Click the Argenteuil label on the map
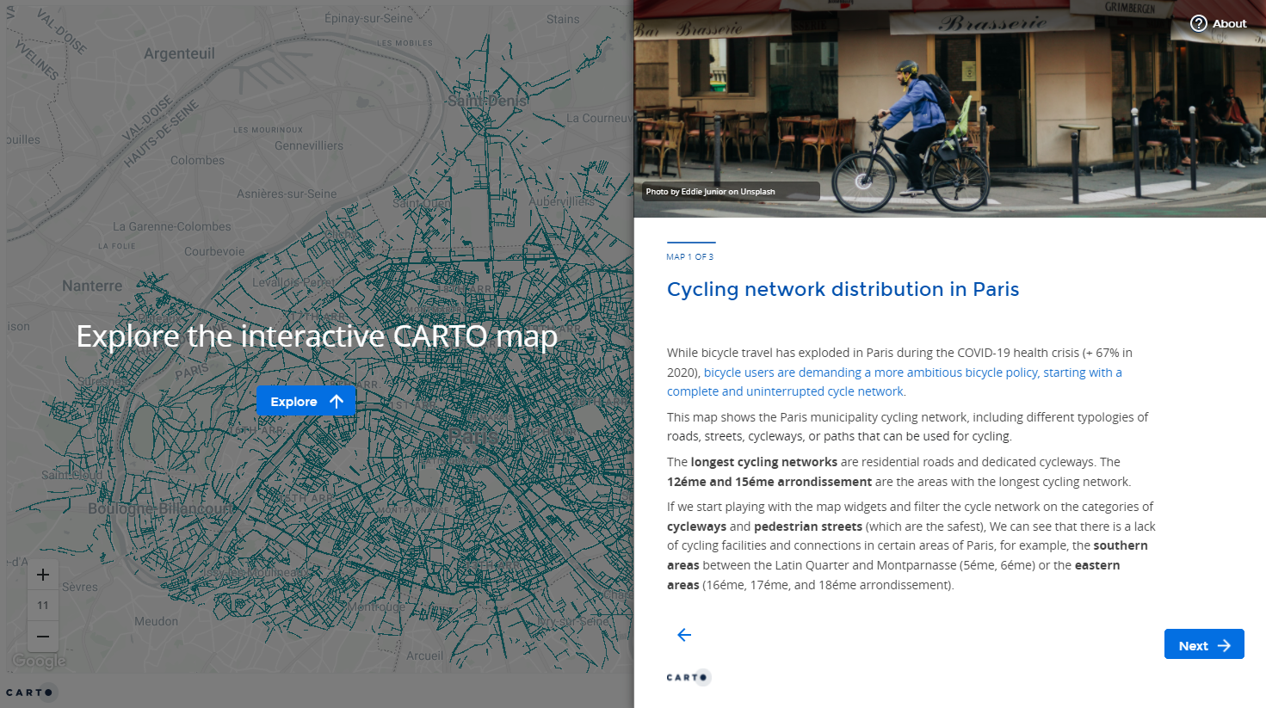The image size is (1266, 708). point(179,53)
